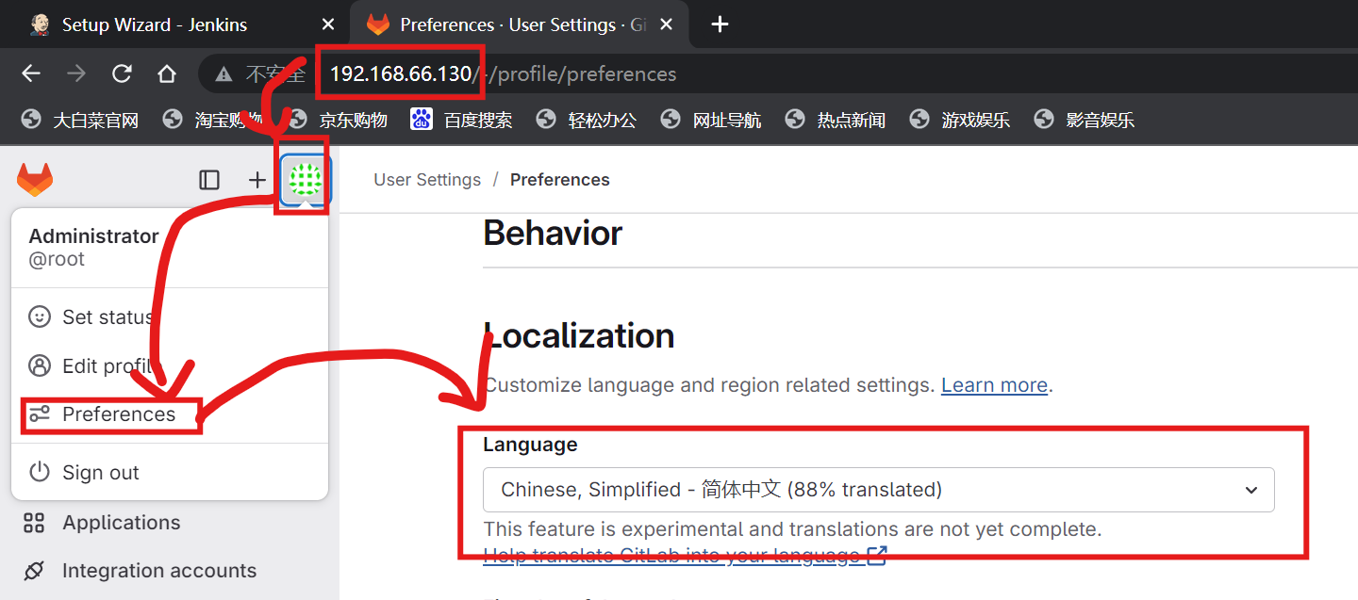Click the Applications grid icon

34,523
